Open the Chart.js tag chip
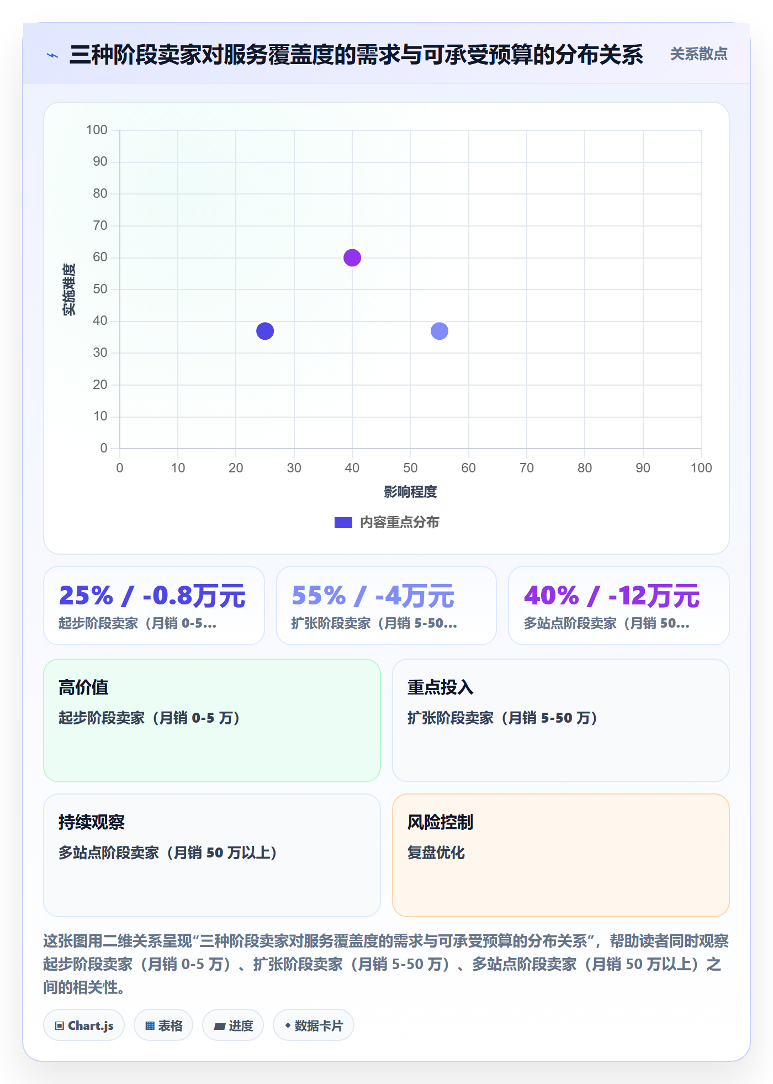773x1084 pixels. tap(84, 1025)
